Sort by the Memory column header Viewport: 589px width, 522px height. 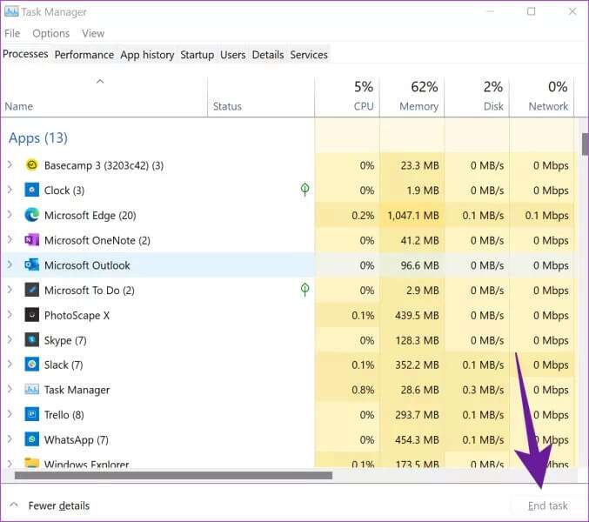pyautogui.click(x=412, y=97)
